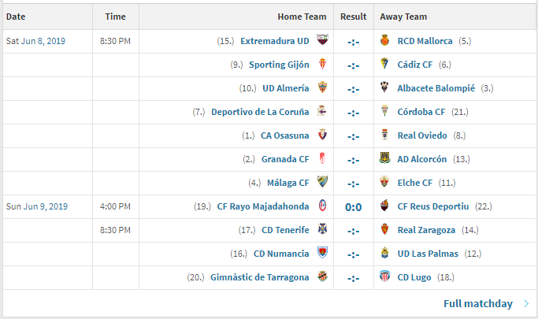
Task: Click the CF Reus Deportiu crest icon
Action: click(384, 206)
